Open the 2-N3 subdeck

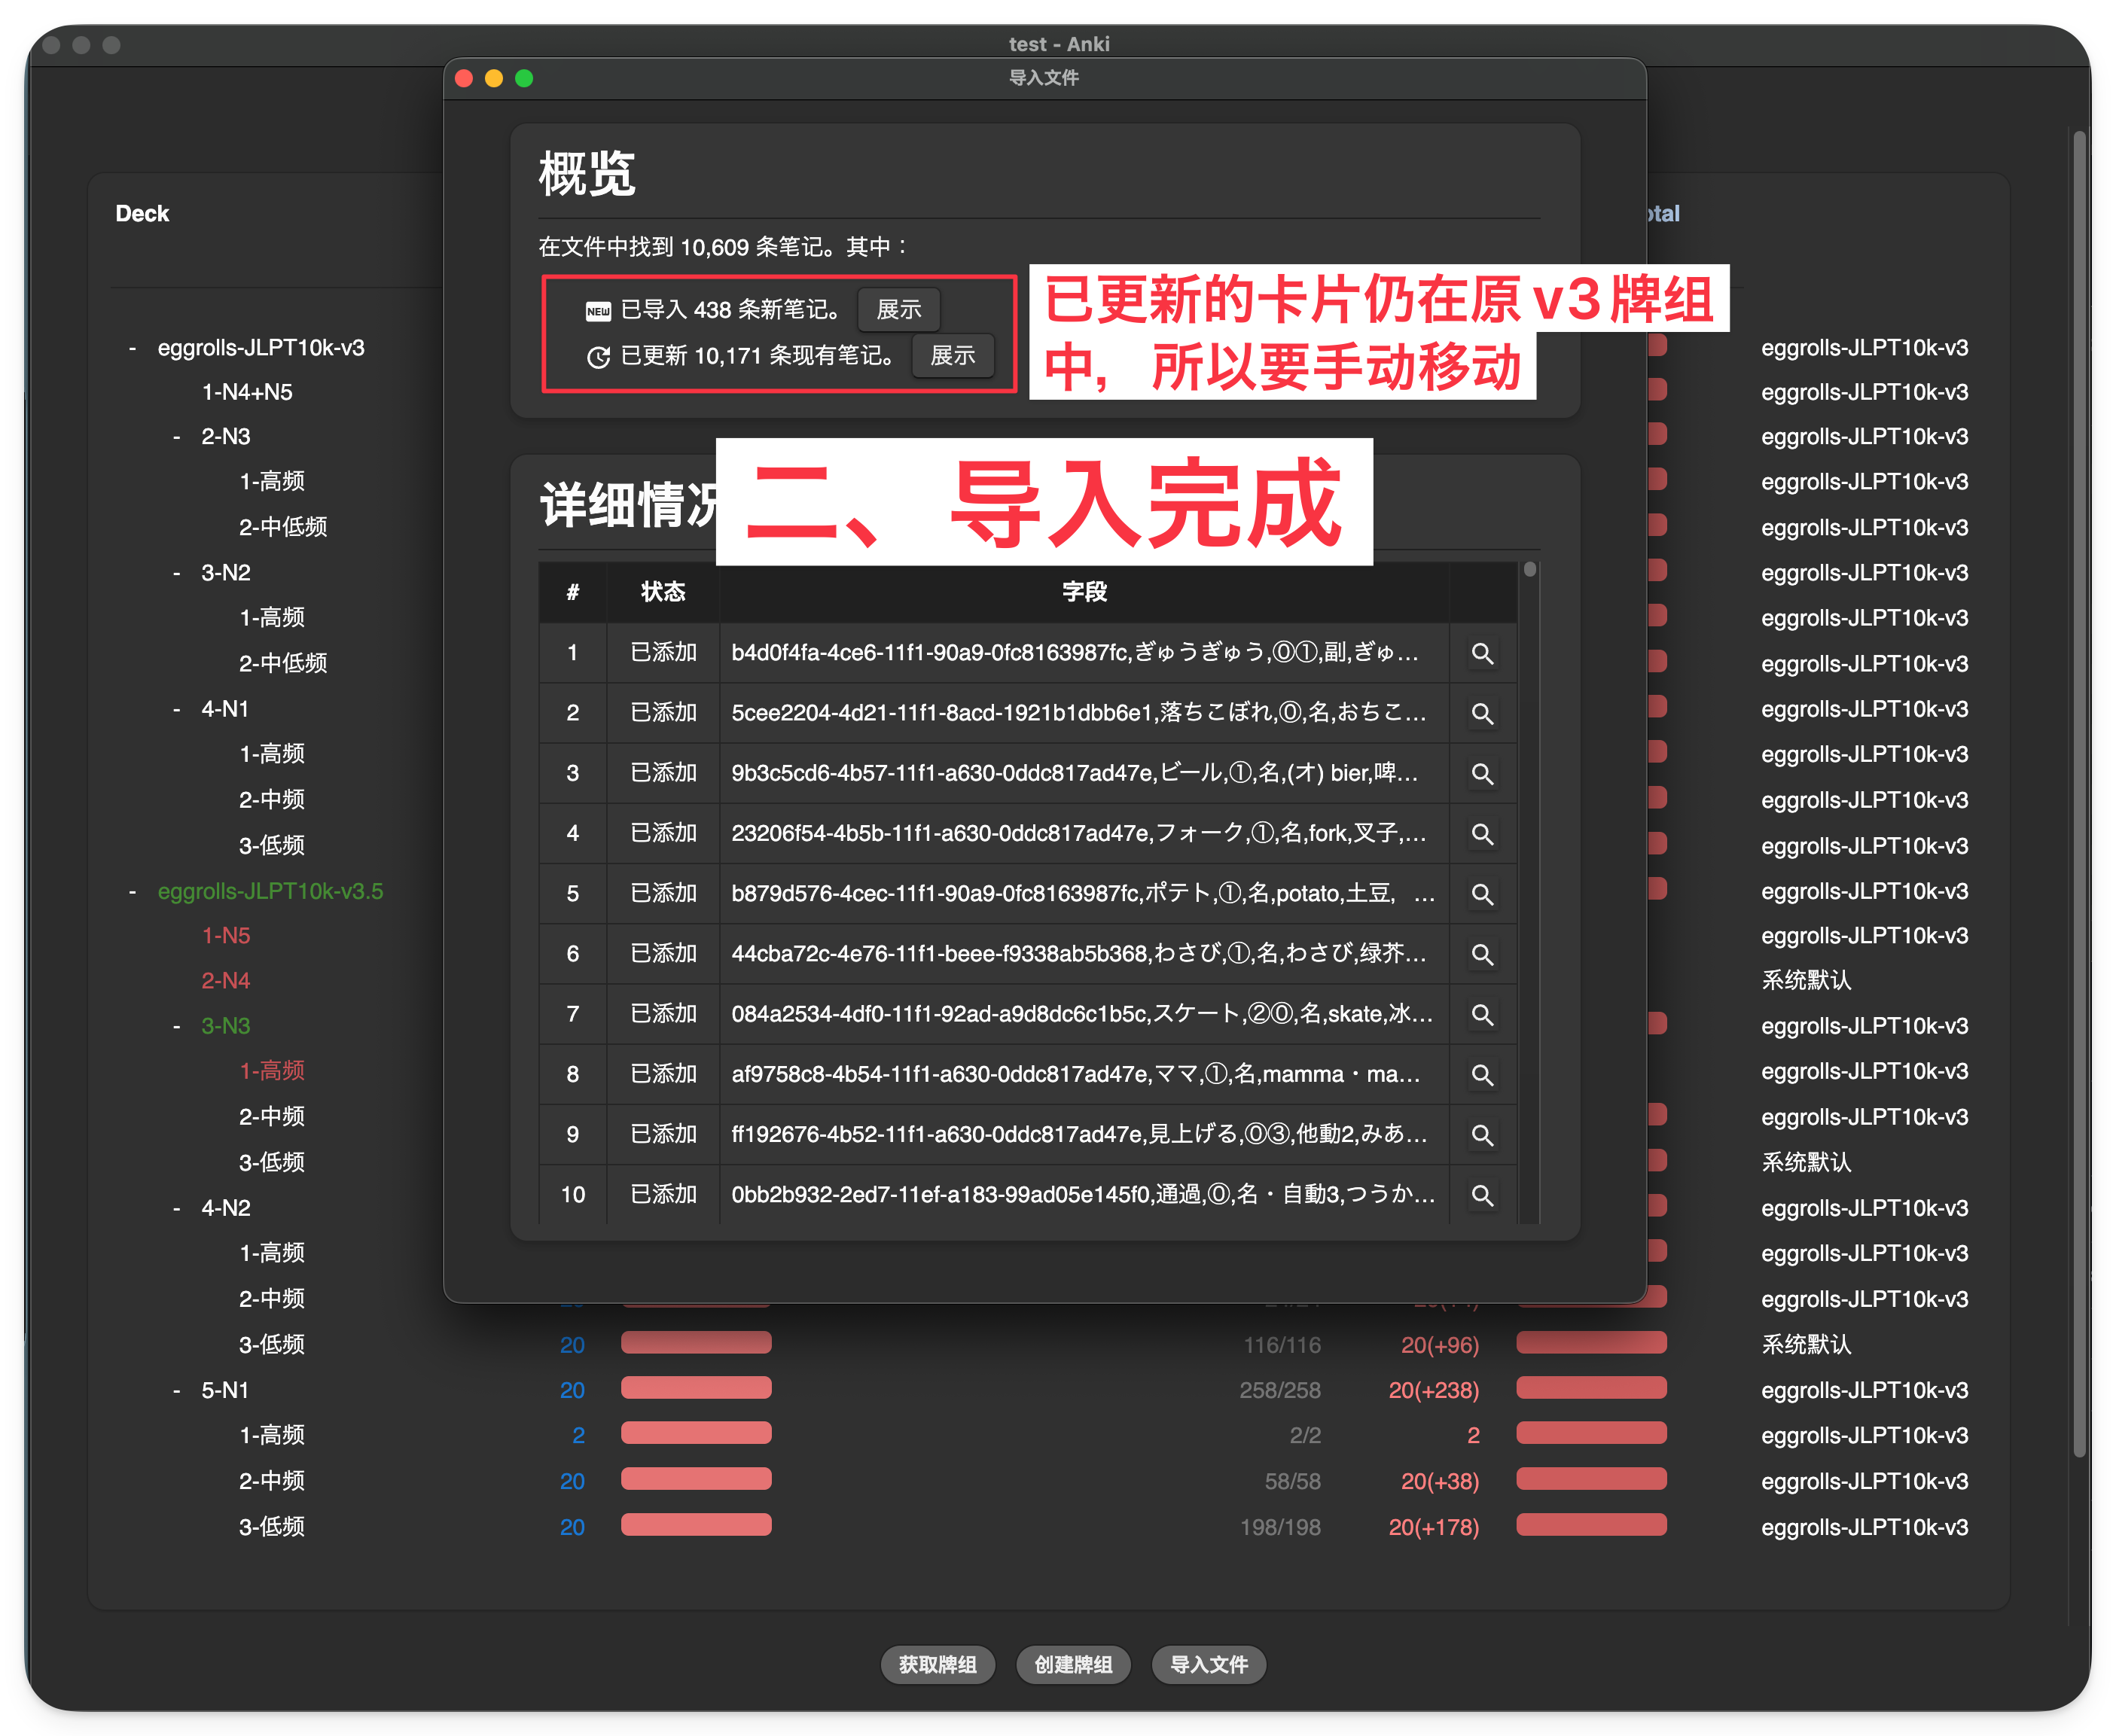point(226,437)
